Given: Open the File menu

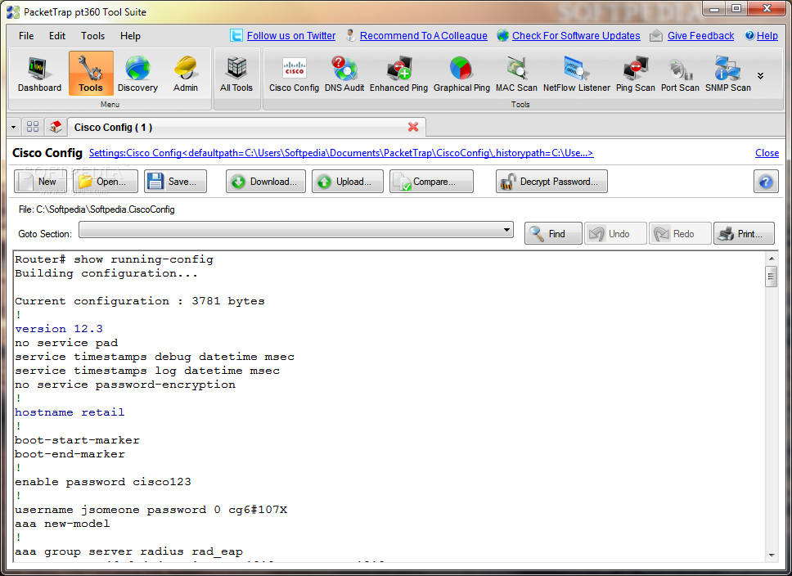Looking at the screenshot, I should click(26, 36).
